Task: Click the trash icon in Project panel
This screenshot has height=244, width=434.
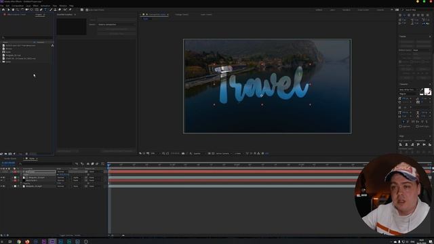Action: (x=26, y=154)
